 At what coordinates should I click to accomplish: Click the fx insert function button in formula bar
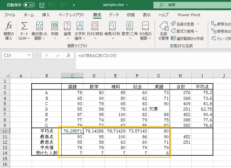[x=69, y=55]
